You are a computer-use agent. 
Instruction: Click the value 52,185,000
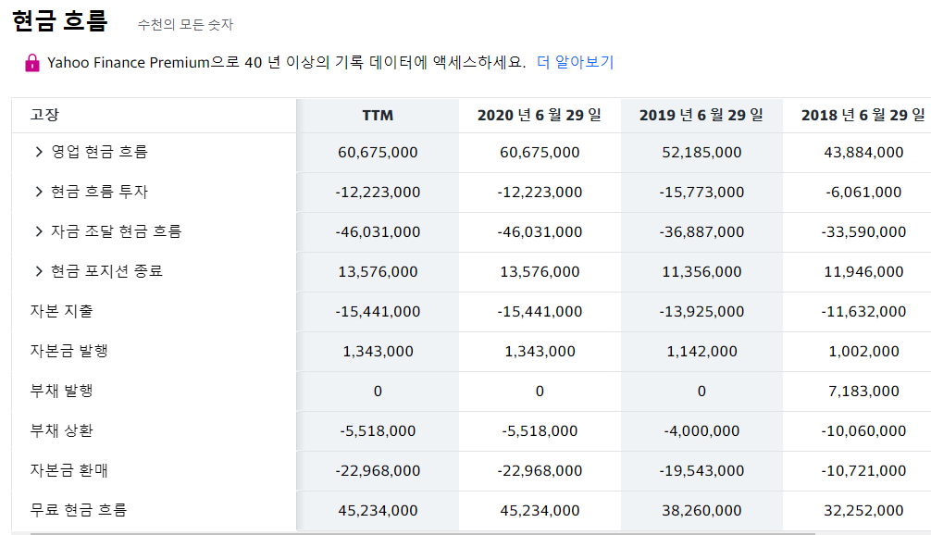pyautogui.click(x=701, y=153)
